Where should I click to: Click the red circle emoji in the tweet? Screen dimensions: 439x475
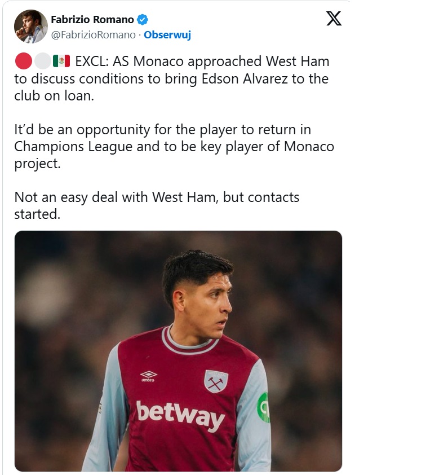23,61
